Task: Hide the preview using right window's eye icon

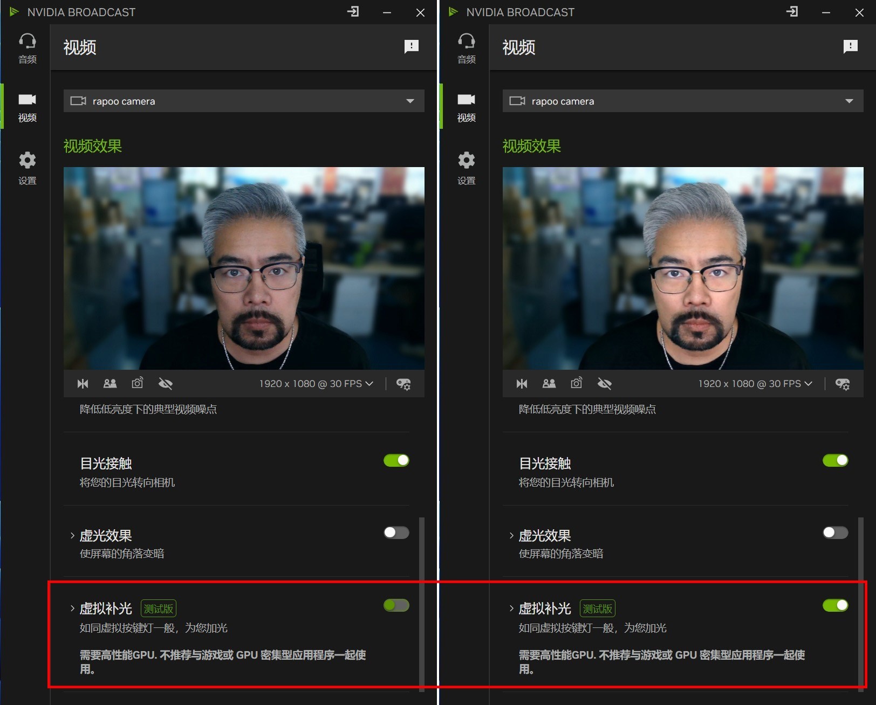Action: point(605,384)
